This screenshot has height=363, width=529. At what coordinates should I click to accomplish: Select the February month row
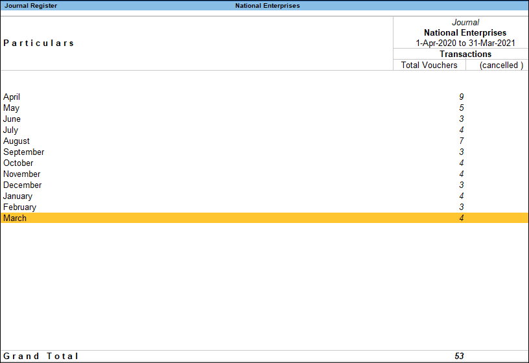pyautogui.click(x=264, y=207)
